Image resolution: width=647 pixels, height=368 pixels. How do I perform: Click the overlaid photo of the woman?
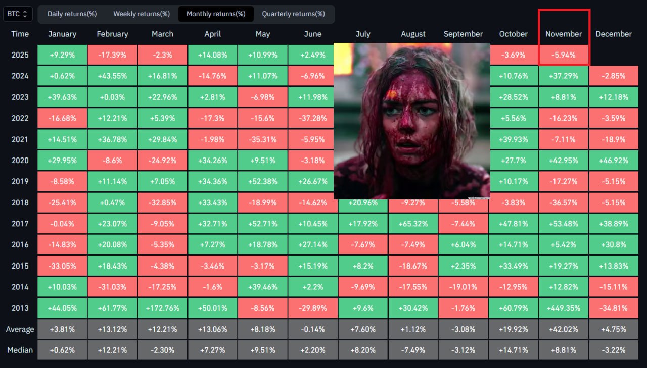411,121
